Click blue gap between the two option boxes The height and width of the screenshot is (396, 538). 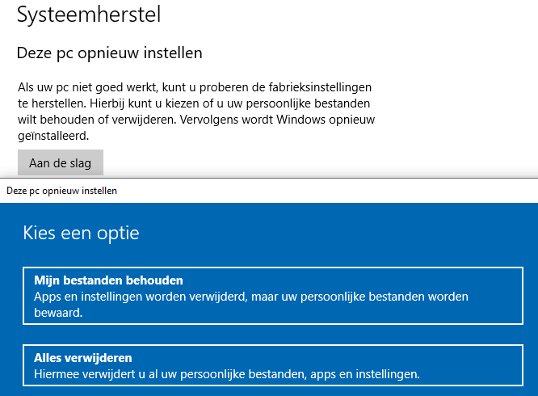tap(274, 335)
